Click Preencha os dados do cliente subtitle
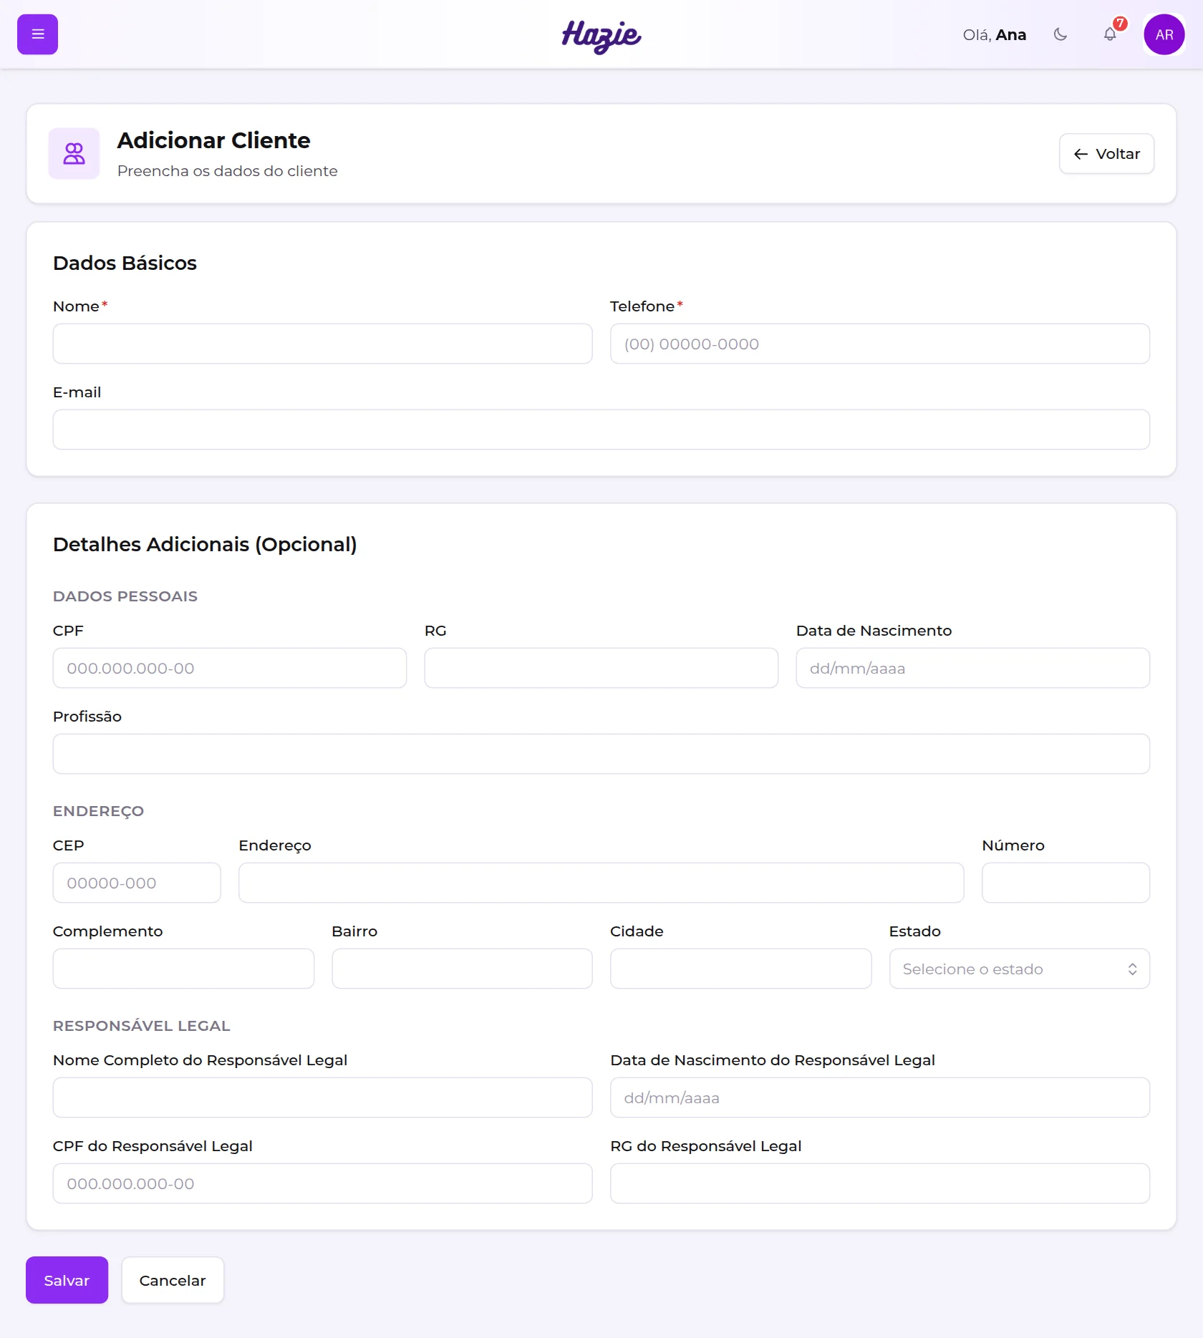 227,171
